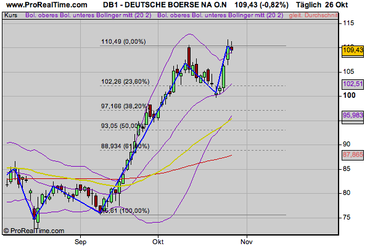370x246 pixels.
Task: Click the bold 100 price axis label
Action: [349, 95]
